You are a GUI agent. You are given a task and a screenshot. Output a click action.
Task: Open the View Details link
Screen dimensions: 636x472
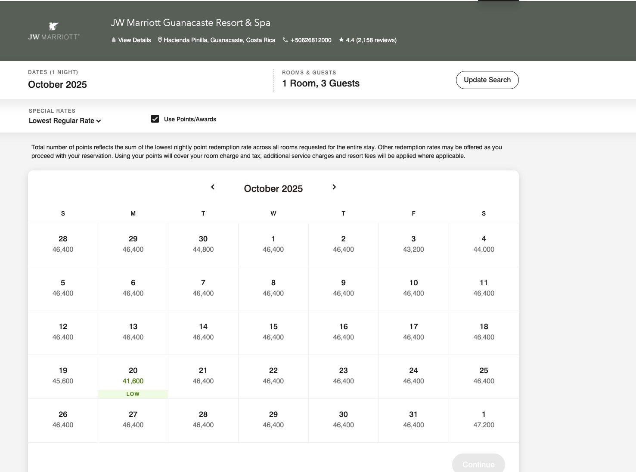[x=134, y=40]
